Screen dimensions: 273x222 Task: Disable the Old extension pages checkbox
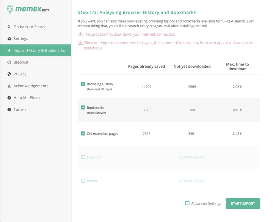click(x=83, y=133)
